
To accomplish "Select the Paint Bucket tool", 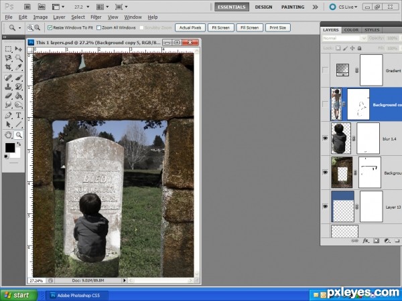I will point(19,96).
